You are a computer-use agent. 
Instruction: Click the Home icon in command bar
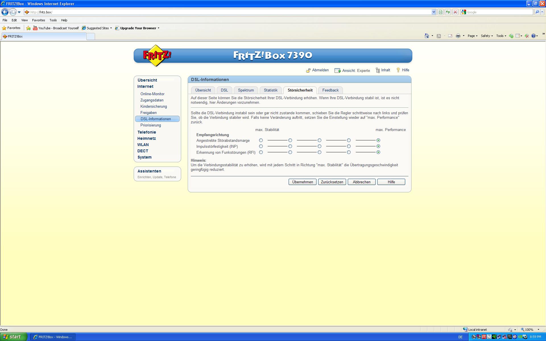pyautogui.click(x=427, y=36)
